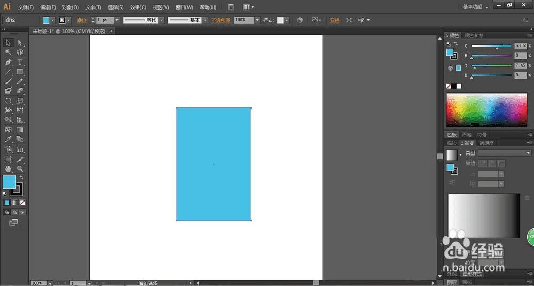534x286 pixels.
Task: Click the C value input field
Action: (x=520, y=46)
